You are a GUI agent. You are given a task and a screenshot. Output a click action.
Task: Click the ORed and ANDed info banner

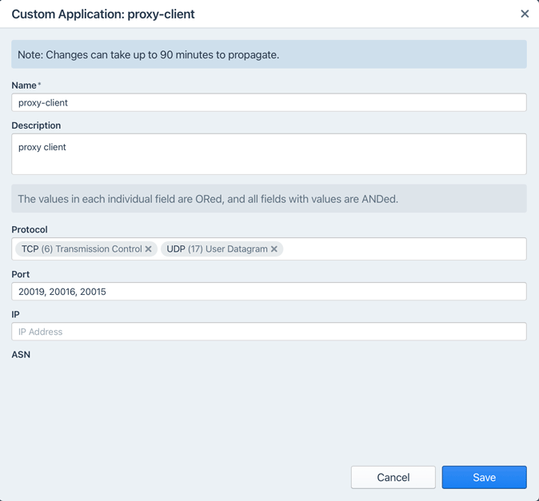pos(269,199)
